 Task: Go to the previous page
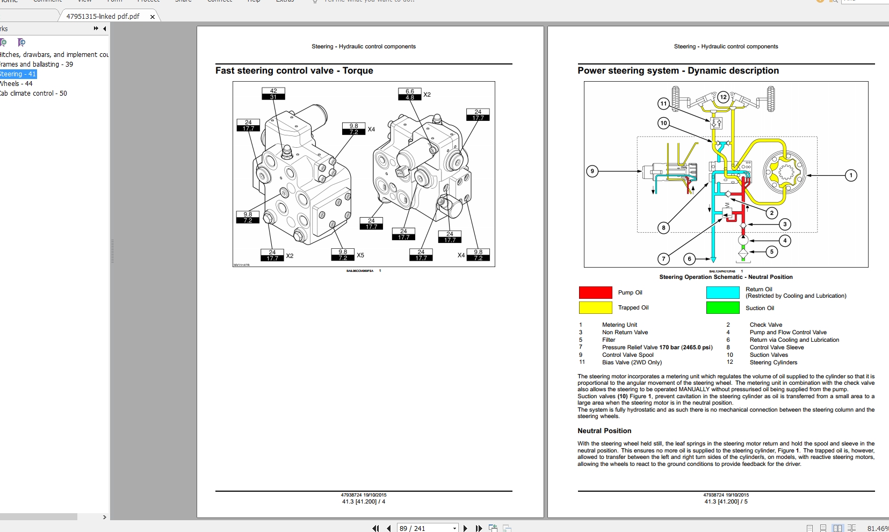[x=388, y=528]
